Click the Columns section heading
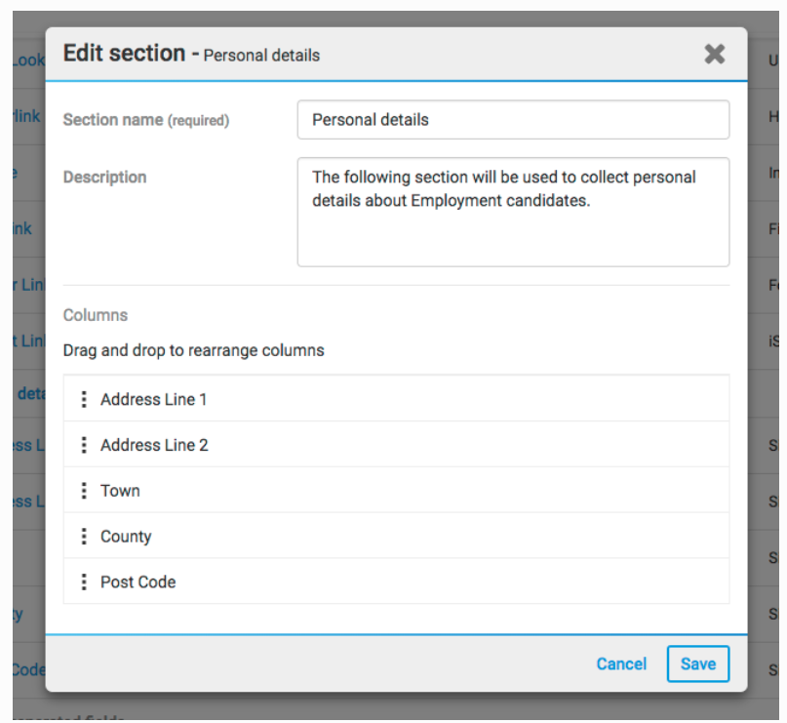The width and height of the screenshot is (787, 723). (x=96, y=315)
